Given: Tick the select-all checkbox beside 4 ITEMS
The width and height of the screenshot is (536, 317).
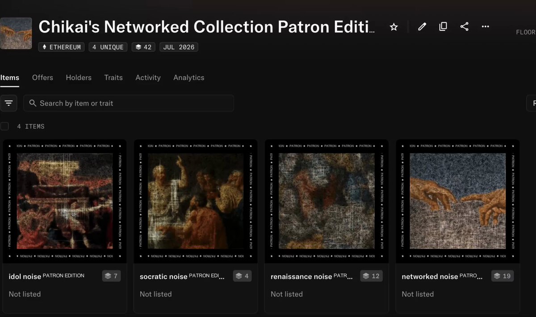Looking at the screenshot, I should (x=4, y=126).
